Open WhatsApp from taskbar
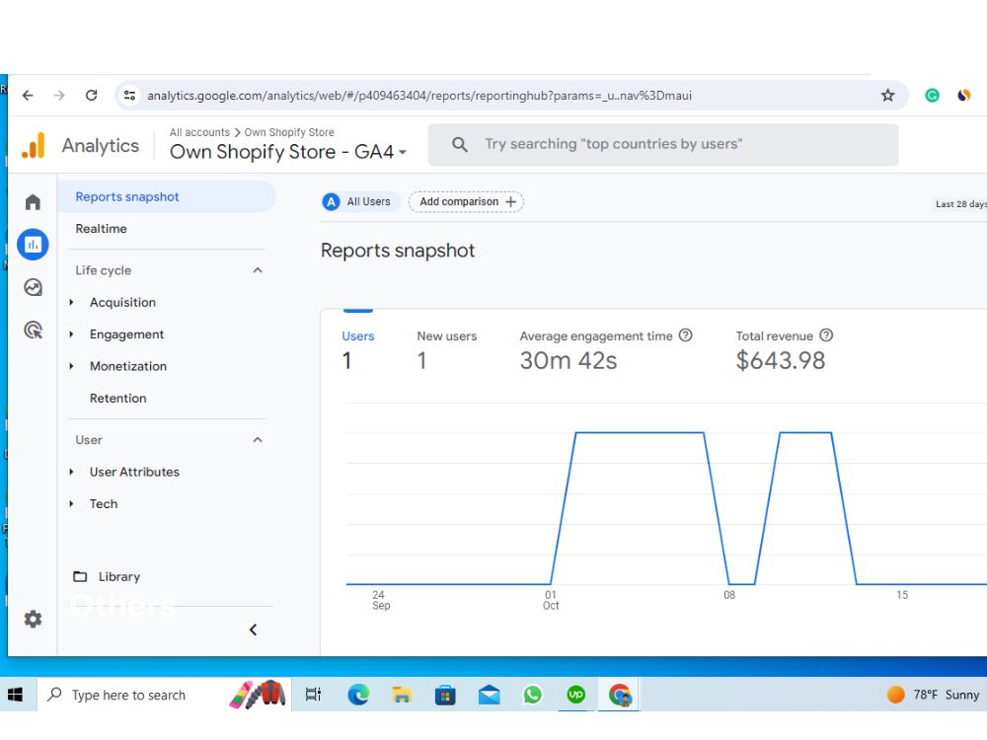This screenshot has height=740, width=987. [533, 695]
